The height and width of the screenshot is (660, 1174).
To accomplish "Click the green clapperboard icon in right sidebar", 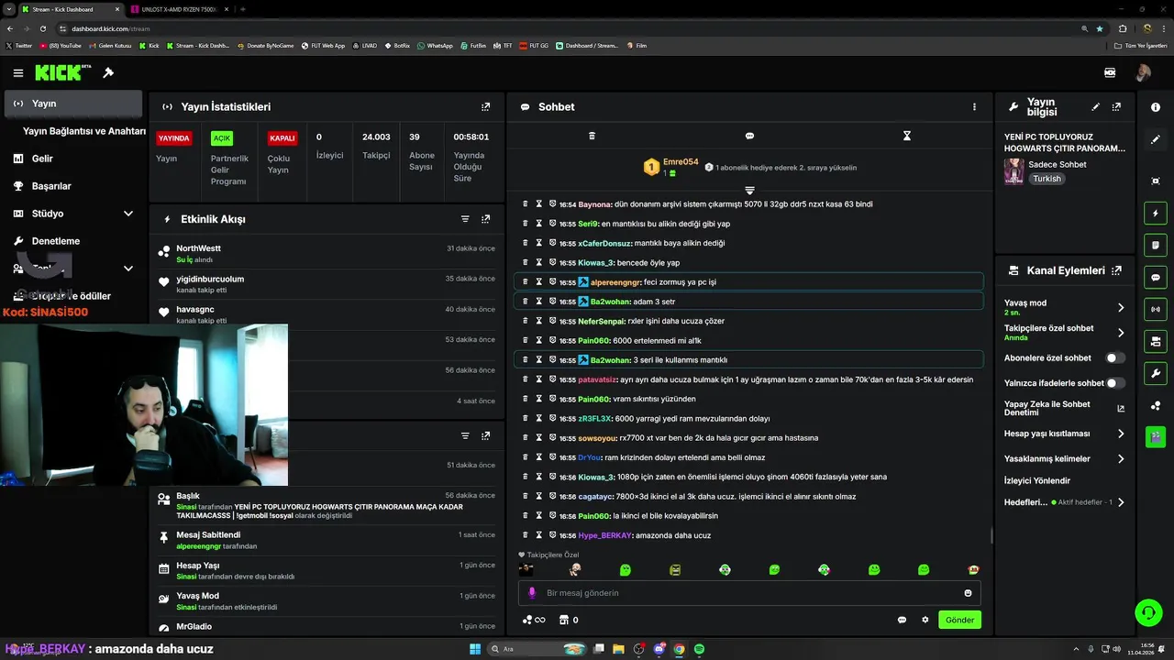I will tap(1156, 436).
